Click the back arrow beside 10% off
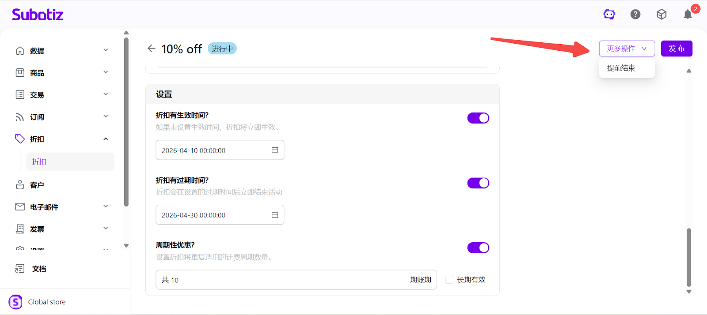This screenshot has height=315, width=707. (x=152, y=49)
